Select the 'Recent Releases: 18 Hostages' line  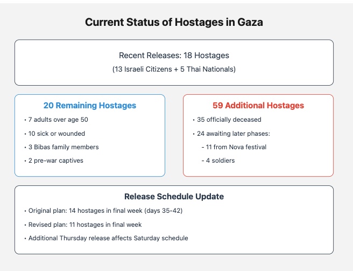point(174,55)
